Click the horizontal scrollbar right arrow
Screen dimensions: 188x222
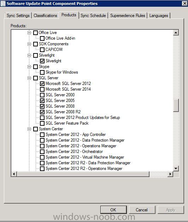[x=170, y=174]
